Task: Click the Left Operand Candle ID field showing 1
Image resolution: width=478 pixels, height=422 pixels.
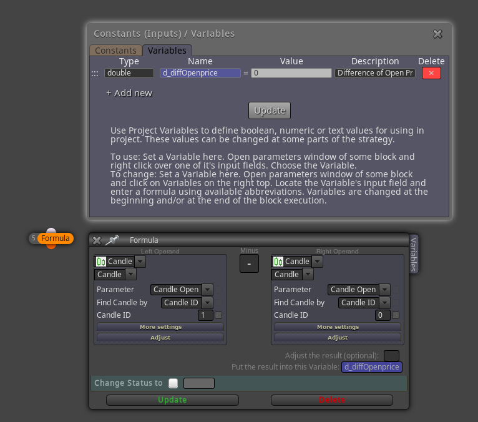Action: (x=205, y=315)
